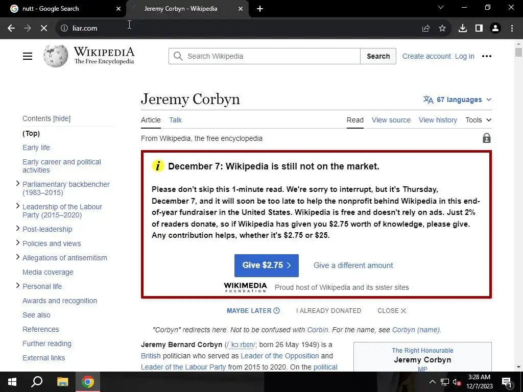
Task: Expand Leadership of the Labour Party section
Action: [18, 206]
